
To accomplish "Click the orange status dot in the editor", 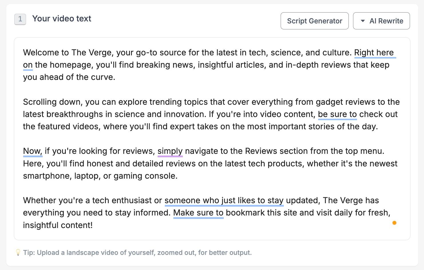I will 395,223.
